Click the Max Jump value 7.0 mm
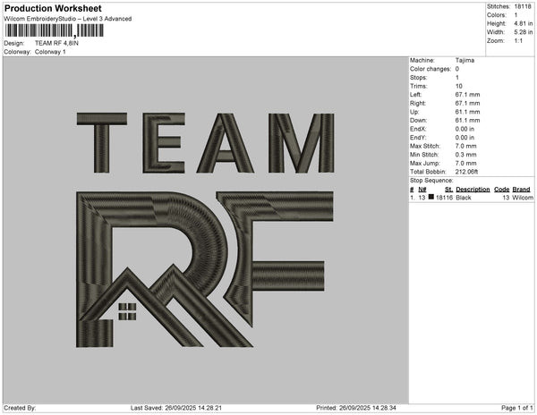Viewport: 537px width, 415px height. click(465, 163)
